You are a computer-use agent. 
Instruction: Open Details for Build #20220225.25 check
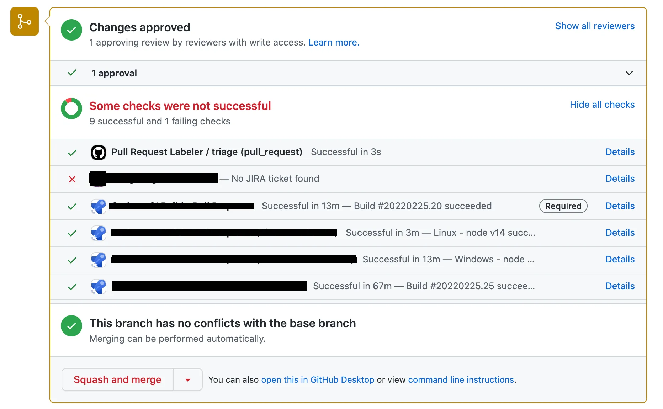click(620, 286)
